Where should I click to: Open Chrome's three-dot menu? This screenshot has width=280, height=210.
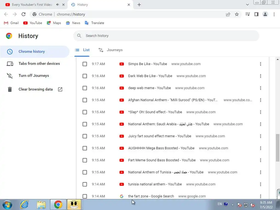[x=274, y=14]
